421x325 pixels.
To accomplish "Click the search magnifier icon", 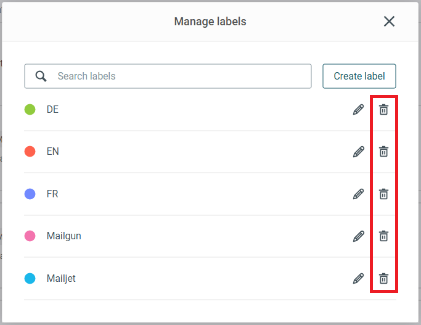I will click(41, 76).
